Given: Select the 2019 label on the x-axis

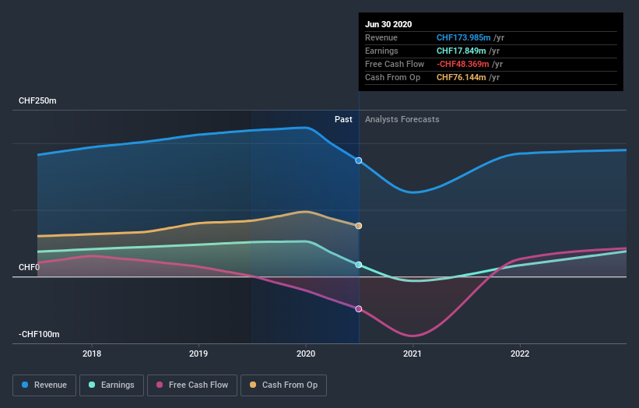Looking at the screenshot, I should (x=198, y=353).
